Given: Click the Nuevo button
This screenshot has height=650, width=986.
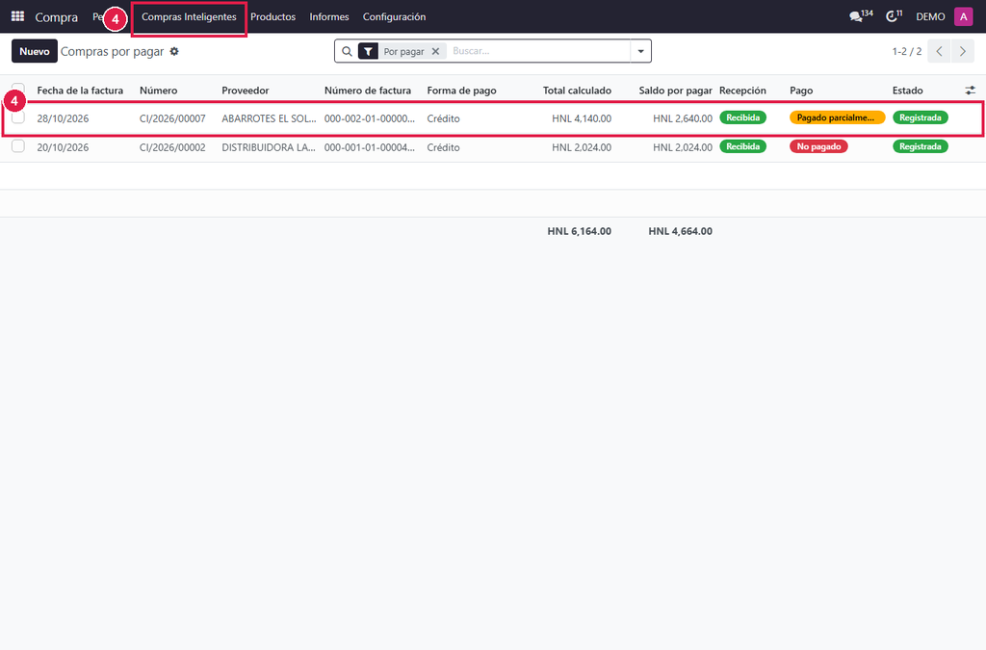Looking at the screenshot, I should pyautogui.click(x=35, y=52).
